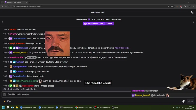Open chat settings gear icon
This screenshot has height=110, width=196.
(x=184, y=101)
